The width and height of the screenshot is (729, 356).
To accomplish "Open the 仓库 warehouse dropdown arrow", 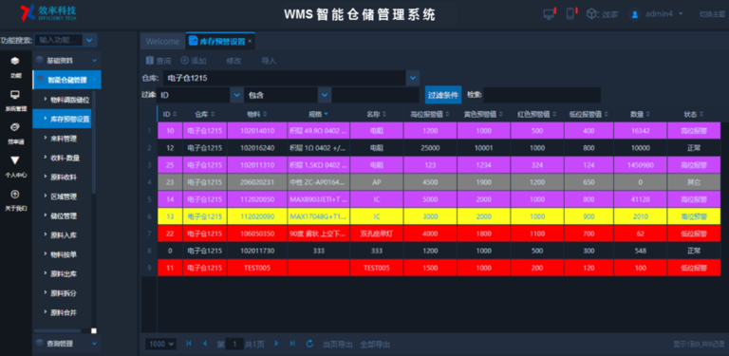I will (x=413, y=78).
